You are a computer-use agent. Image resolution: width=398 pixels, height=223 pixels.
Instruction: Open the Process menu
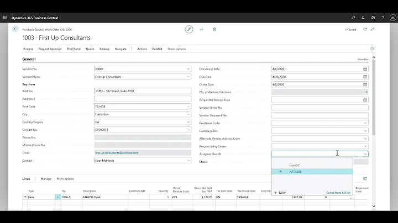(28, 49)
